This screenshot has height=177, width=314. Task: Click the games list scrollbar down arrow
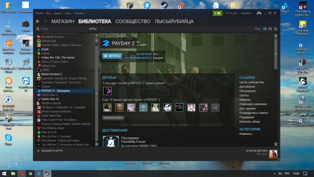click(x=96, y=144)
